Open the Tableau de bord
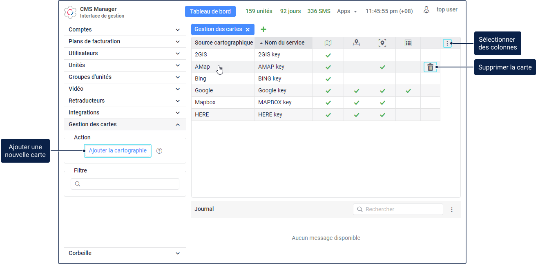Viewport: 538px width, 264px height. tap(210, 11)
